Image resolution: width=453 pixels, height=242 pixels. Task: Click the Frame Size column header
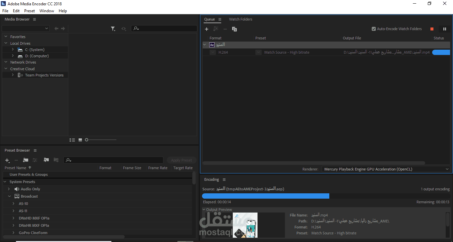coord(132,168)
